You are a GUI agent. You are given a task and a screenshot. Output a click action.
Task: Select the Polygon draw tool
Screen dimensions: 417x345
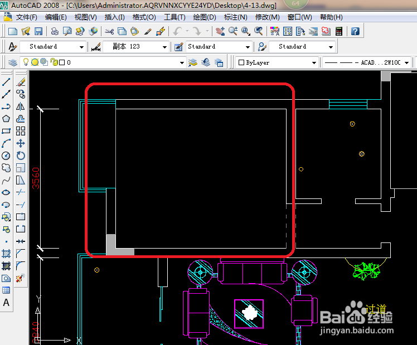click(x=6, y=119)
